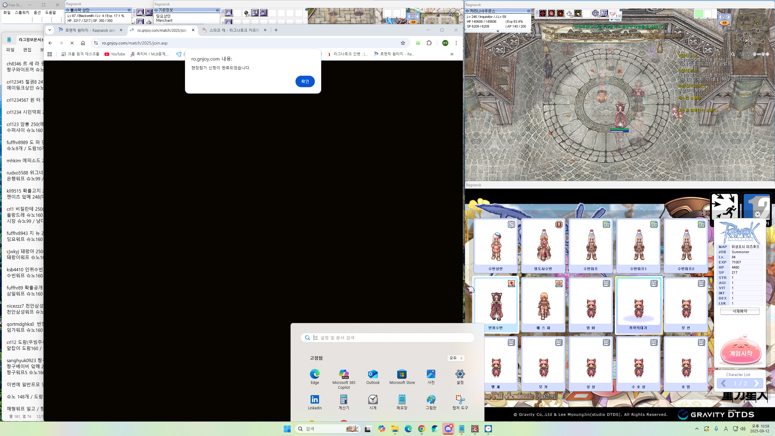Show more bookmarks chevron

point(451,54)
